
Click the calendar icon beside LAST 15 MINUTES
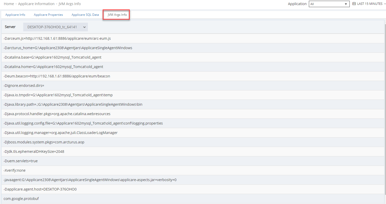pos(354,4)
